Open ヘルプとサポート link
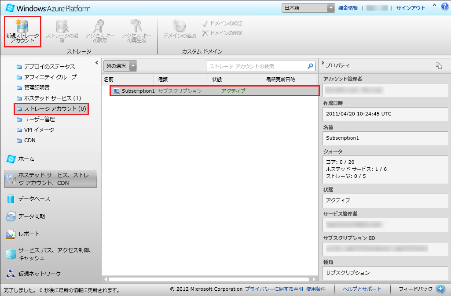The image size is (451, 296). pos(362,289)
